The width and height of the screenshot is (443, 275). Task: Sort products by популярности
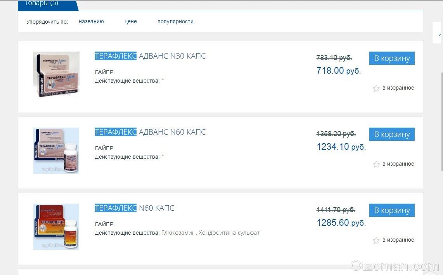tap(175, 21)
